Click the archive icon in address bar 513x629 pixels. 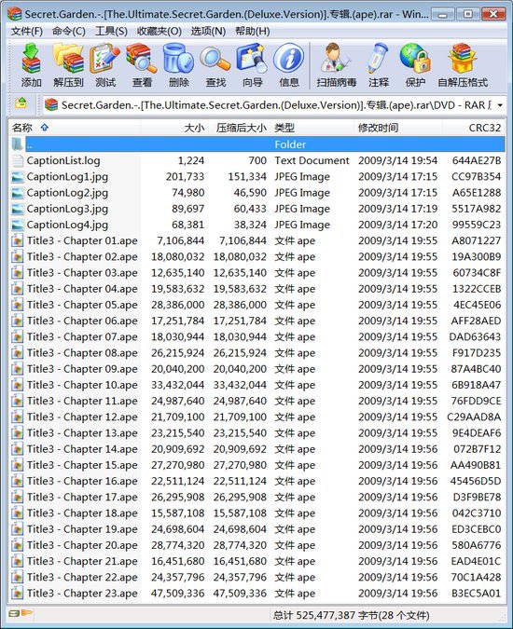point(51,105)
